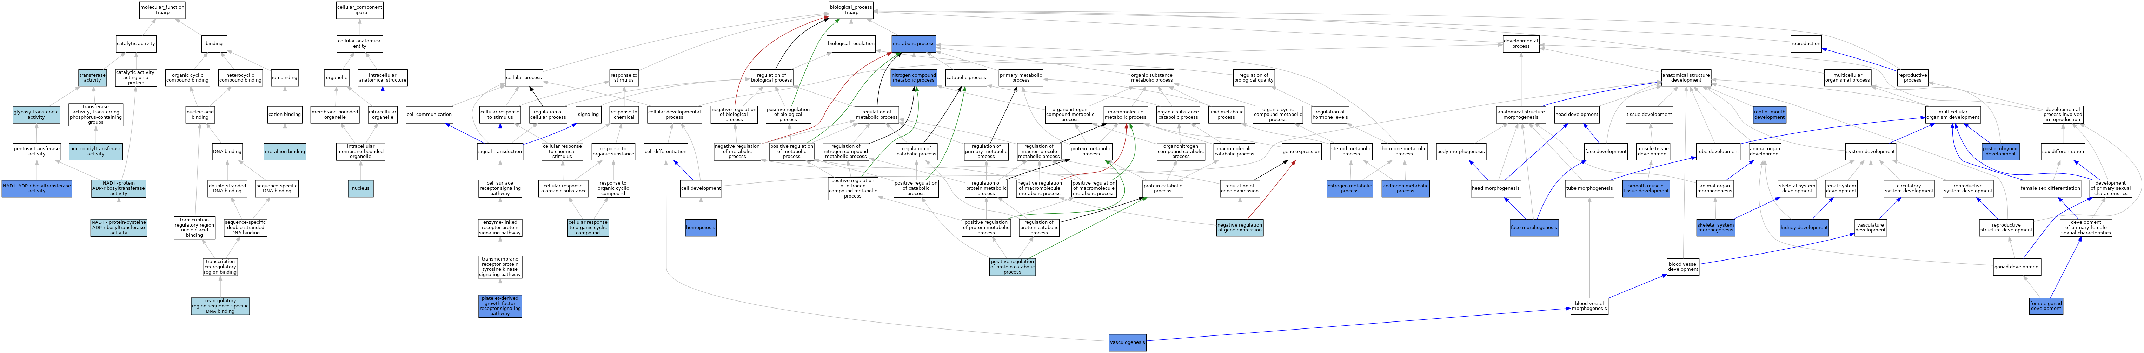Select the 'transcription cis-regulatory region binding' node

pos(220,267)
